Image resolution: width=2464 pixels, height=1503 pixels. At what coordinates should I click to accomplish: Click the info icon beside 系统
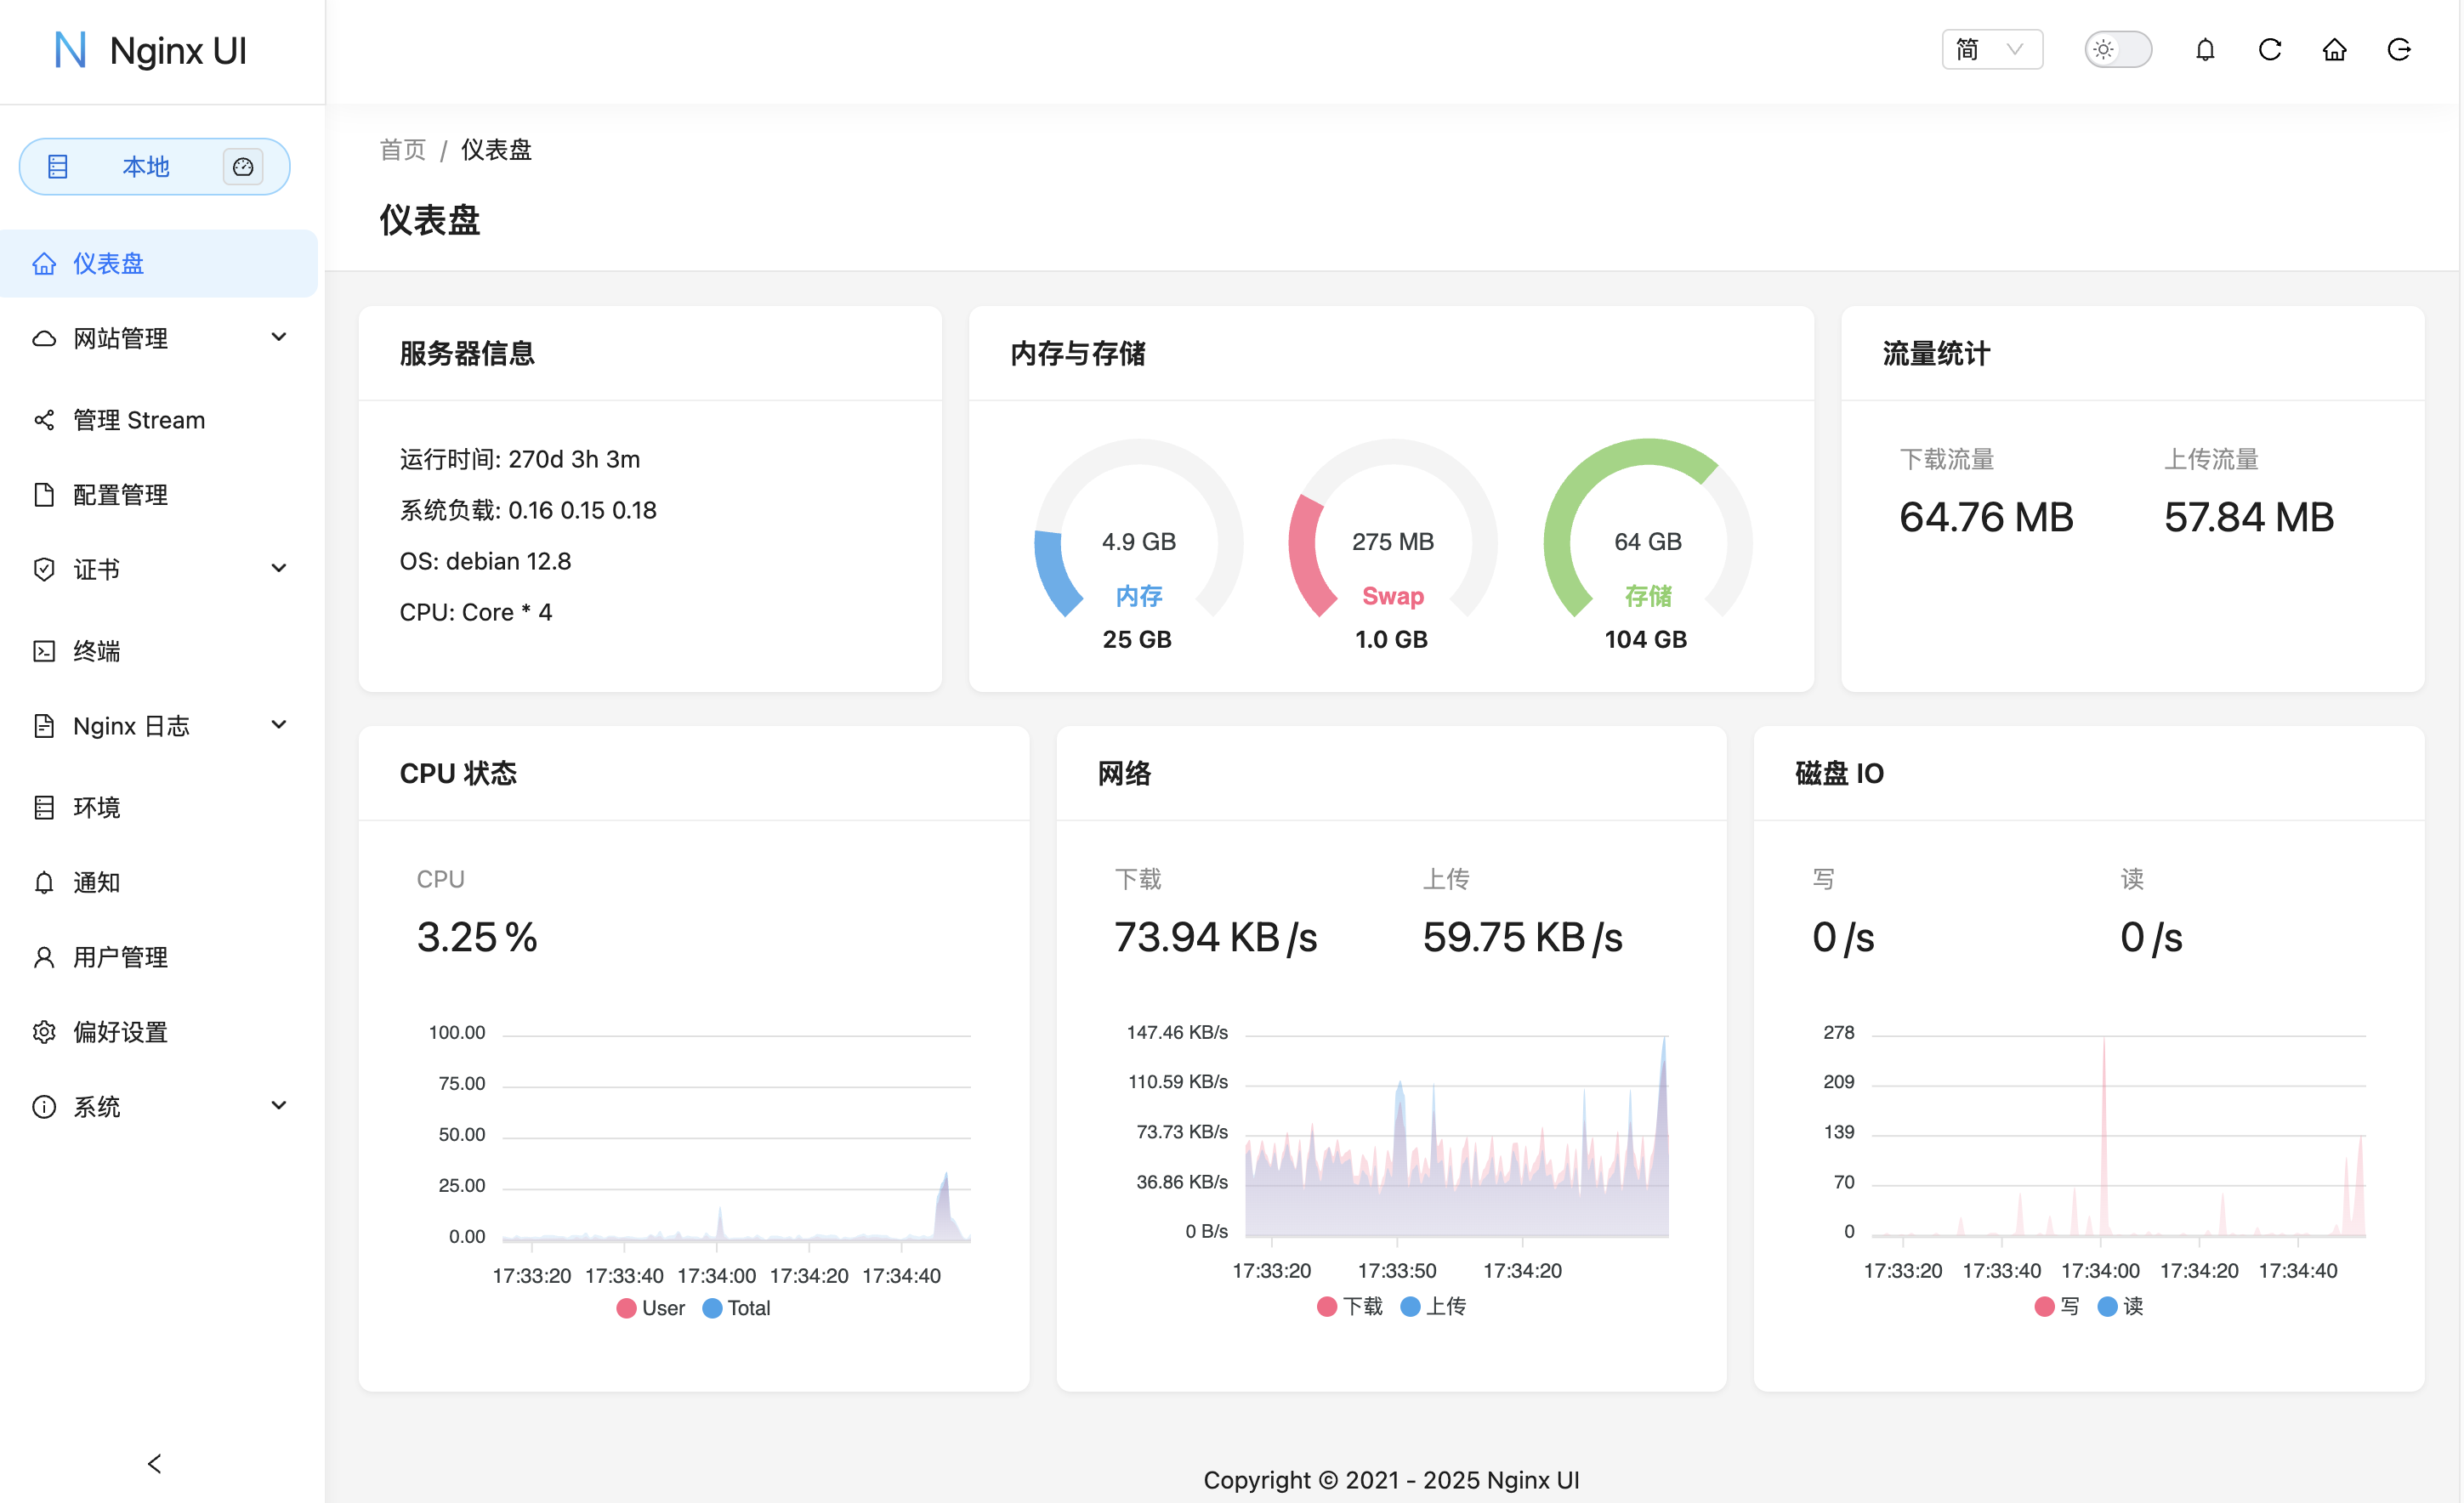(44, 1107)
